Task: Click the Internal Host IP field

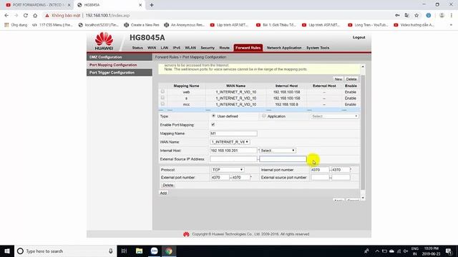Action: 233,151
